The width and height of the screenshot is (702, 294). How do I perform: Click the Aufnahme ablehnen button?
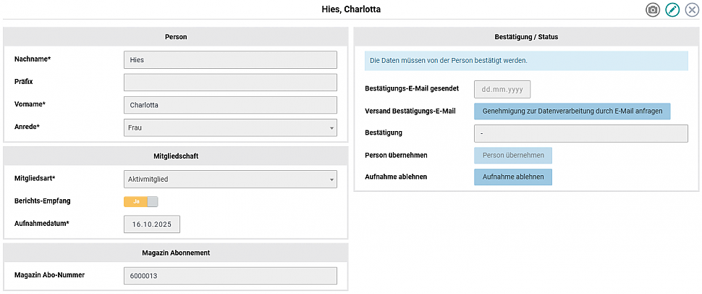(x=512, y=177)
